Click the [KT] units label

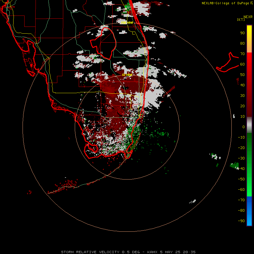[241, 19]
